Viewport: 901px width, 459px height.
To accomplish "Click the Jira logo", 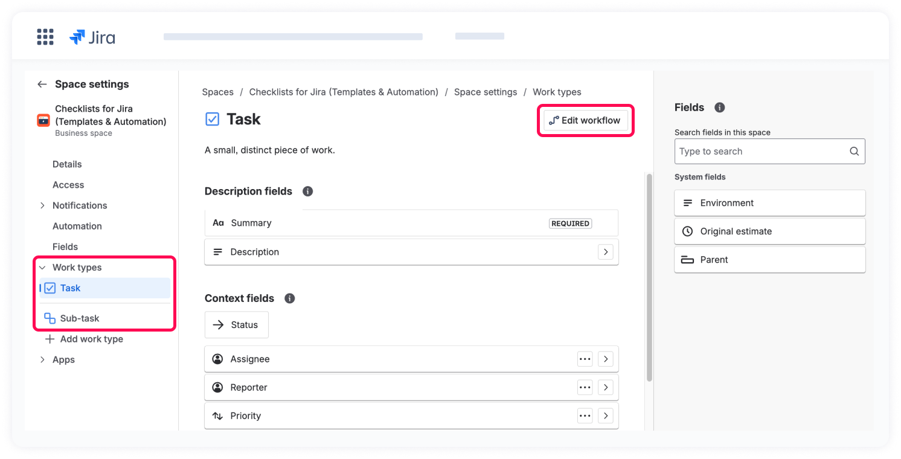I will pos(92,37).
